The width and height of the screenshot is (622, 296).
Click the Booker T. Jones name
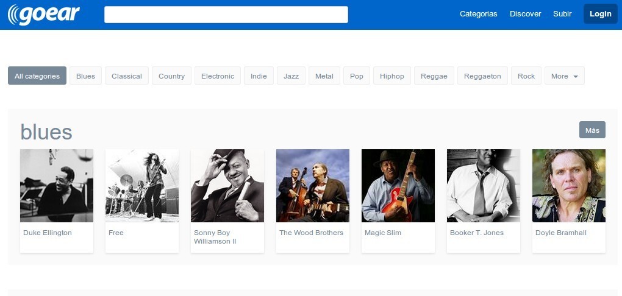point(476,233)
